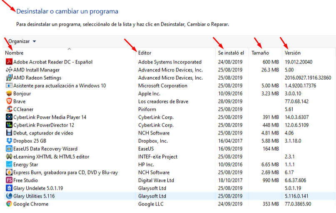Select Glary Utilities 5.116 name
Viewport: 336px width, 213px height.
34,196
